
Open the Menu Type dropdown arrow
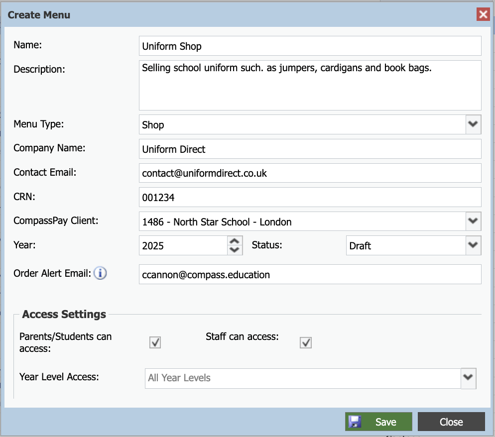(473, 124)
